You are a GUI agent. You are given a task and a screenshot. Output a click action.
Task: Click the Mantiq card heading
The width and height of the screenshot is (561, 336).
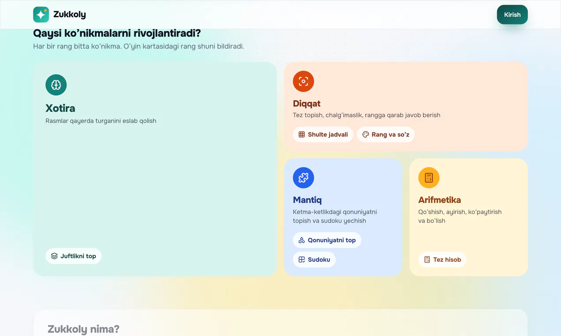(x=307, y=200)
